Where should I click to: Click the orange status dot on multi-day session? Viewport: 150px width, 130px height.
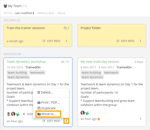coord(99,119)
